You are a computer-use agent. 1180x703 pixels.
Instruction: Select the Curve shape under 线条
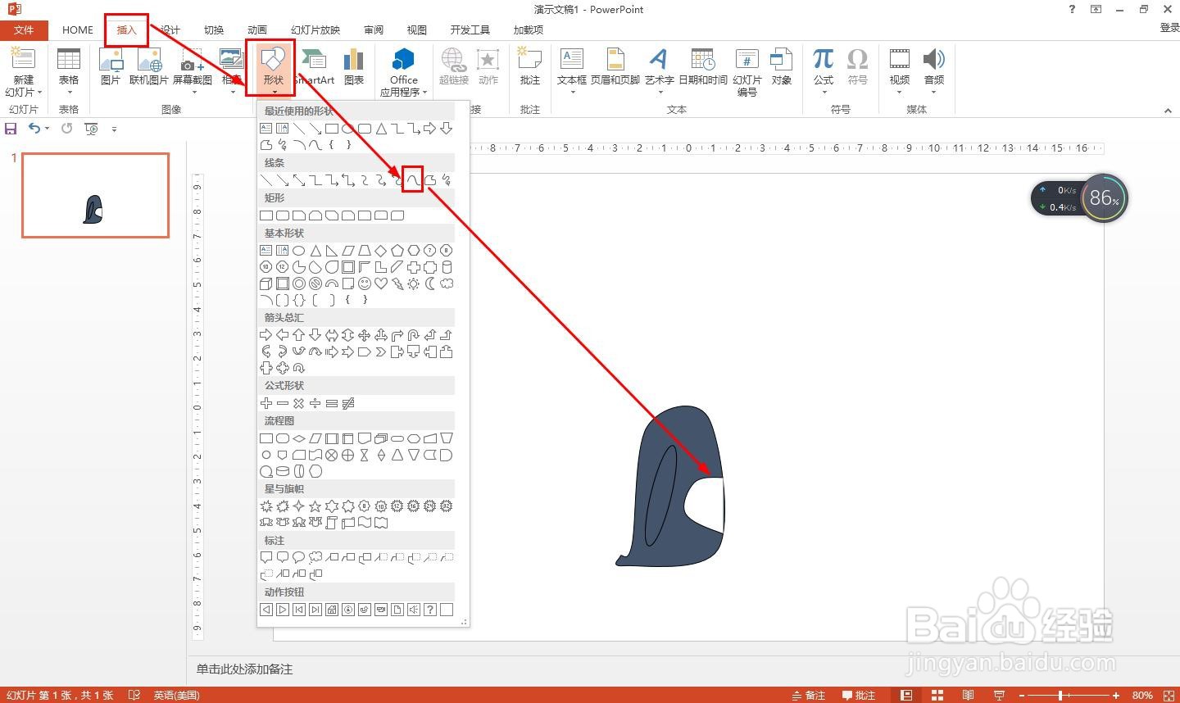(x=414, y=179)
